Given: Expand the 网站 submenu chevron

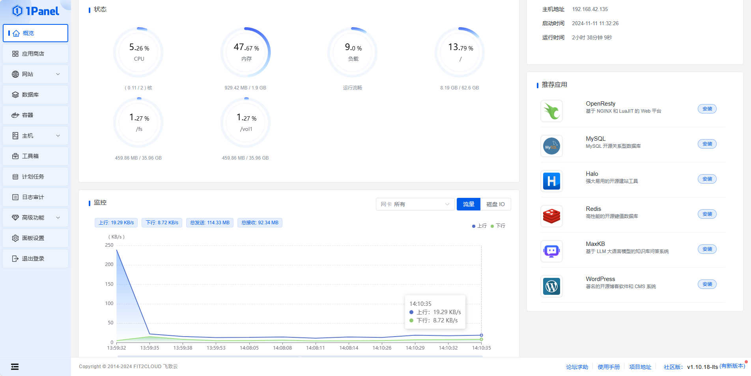Looking at the screenshot, I should pyautogui.click(x=58, y=74).
